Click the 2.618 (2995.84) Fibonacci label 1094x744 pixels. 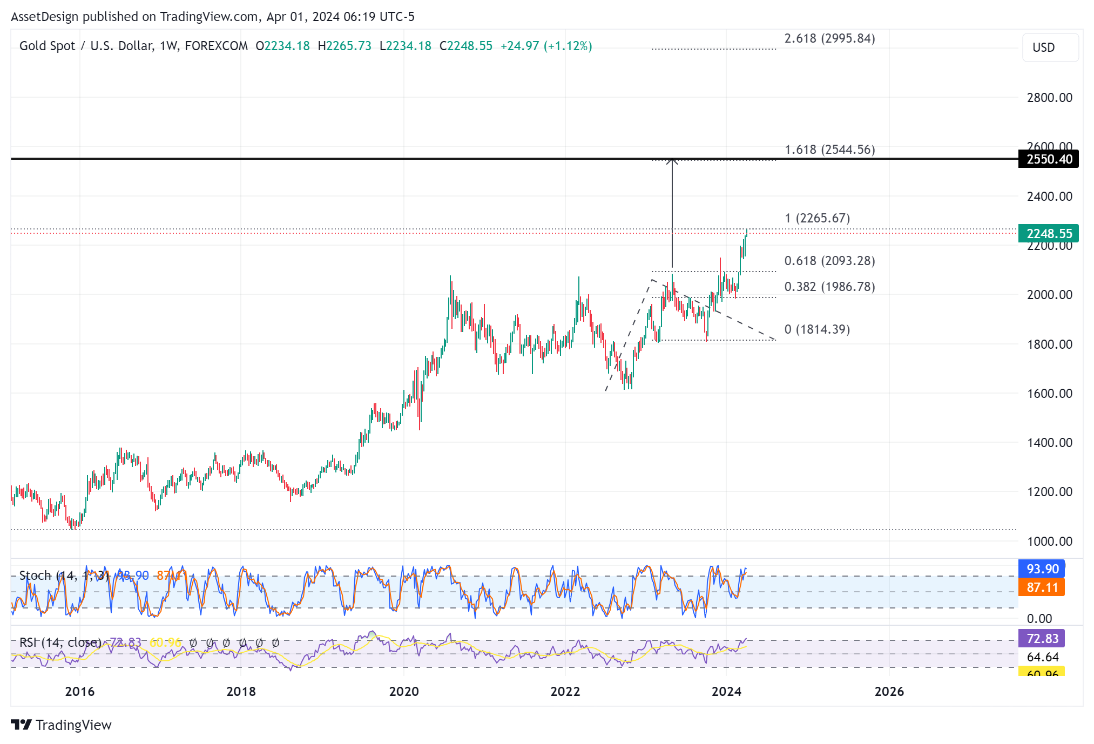pos(829,38)
